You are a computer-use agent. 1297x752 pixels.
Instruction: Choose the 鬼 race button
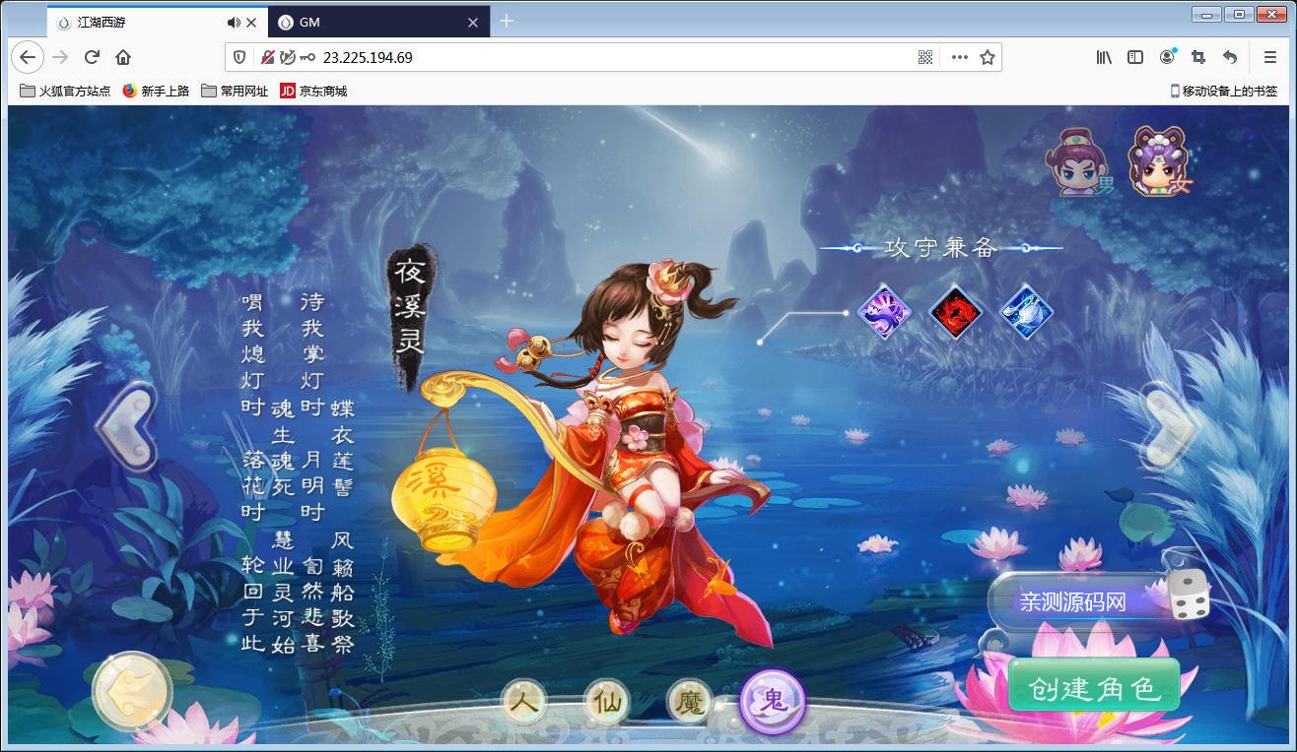coord(774,702)
